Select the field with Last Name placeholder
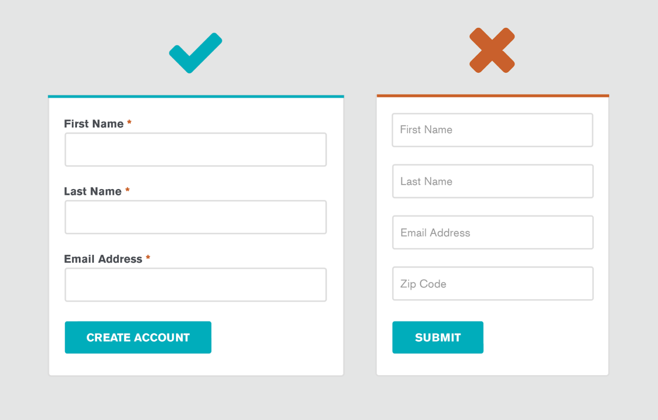Image resolution: width=658 pixels, height=420 pixels. click(x=492, y=182)
